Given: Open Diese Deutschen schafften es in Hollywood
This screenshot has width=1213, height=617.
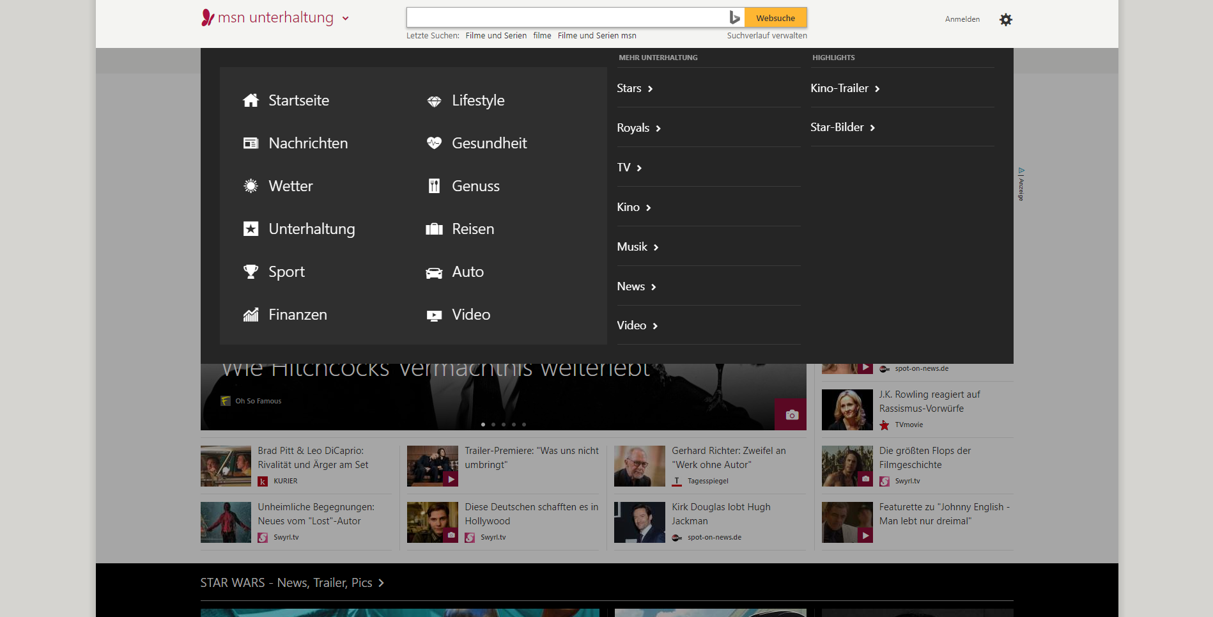Looking at the screenshot, I should click(x=531, y=514).
